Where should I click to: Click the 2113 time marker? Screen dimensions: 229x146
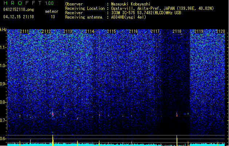tap(68, 31)
